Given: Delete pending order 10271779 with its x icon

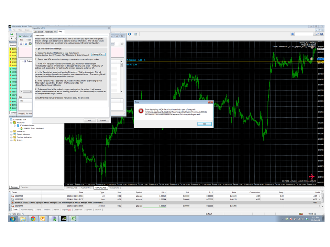Looking at the screenshot, I should 319,206.
